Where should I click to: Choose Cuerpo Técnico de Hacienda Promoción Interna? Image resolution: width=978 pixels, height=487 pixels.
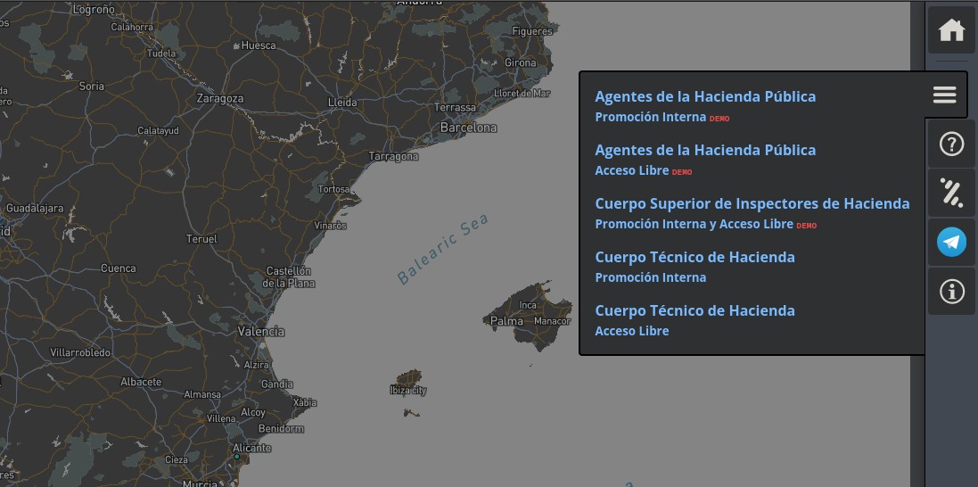point(694,266)
